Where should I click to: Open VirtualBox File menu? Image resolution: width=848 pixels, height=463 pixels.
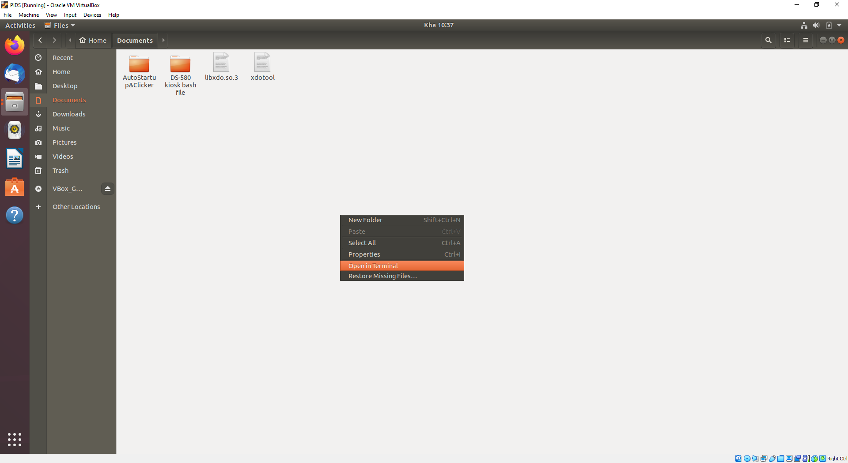(8, 15)
